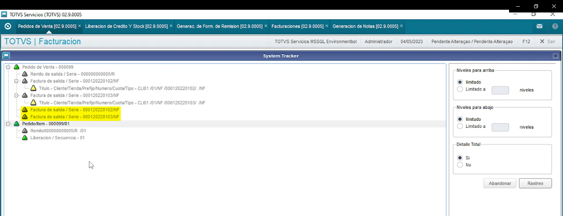The width and height of the screenshot is (563, 216).
Task: Close the System Tracker dialog
Action: pyautogui.click(x=555, y=56)
